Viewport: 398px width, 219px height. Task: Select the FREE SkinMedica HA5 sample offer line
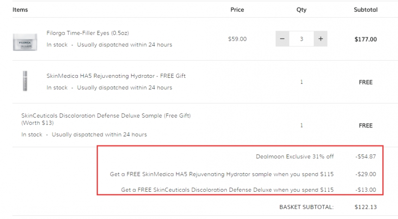point(221,174)
